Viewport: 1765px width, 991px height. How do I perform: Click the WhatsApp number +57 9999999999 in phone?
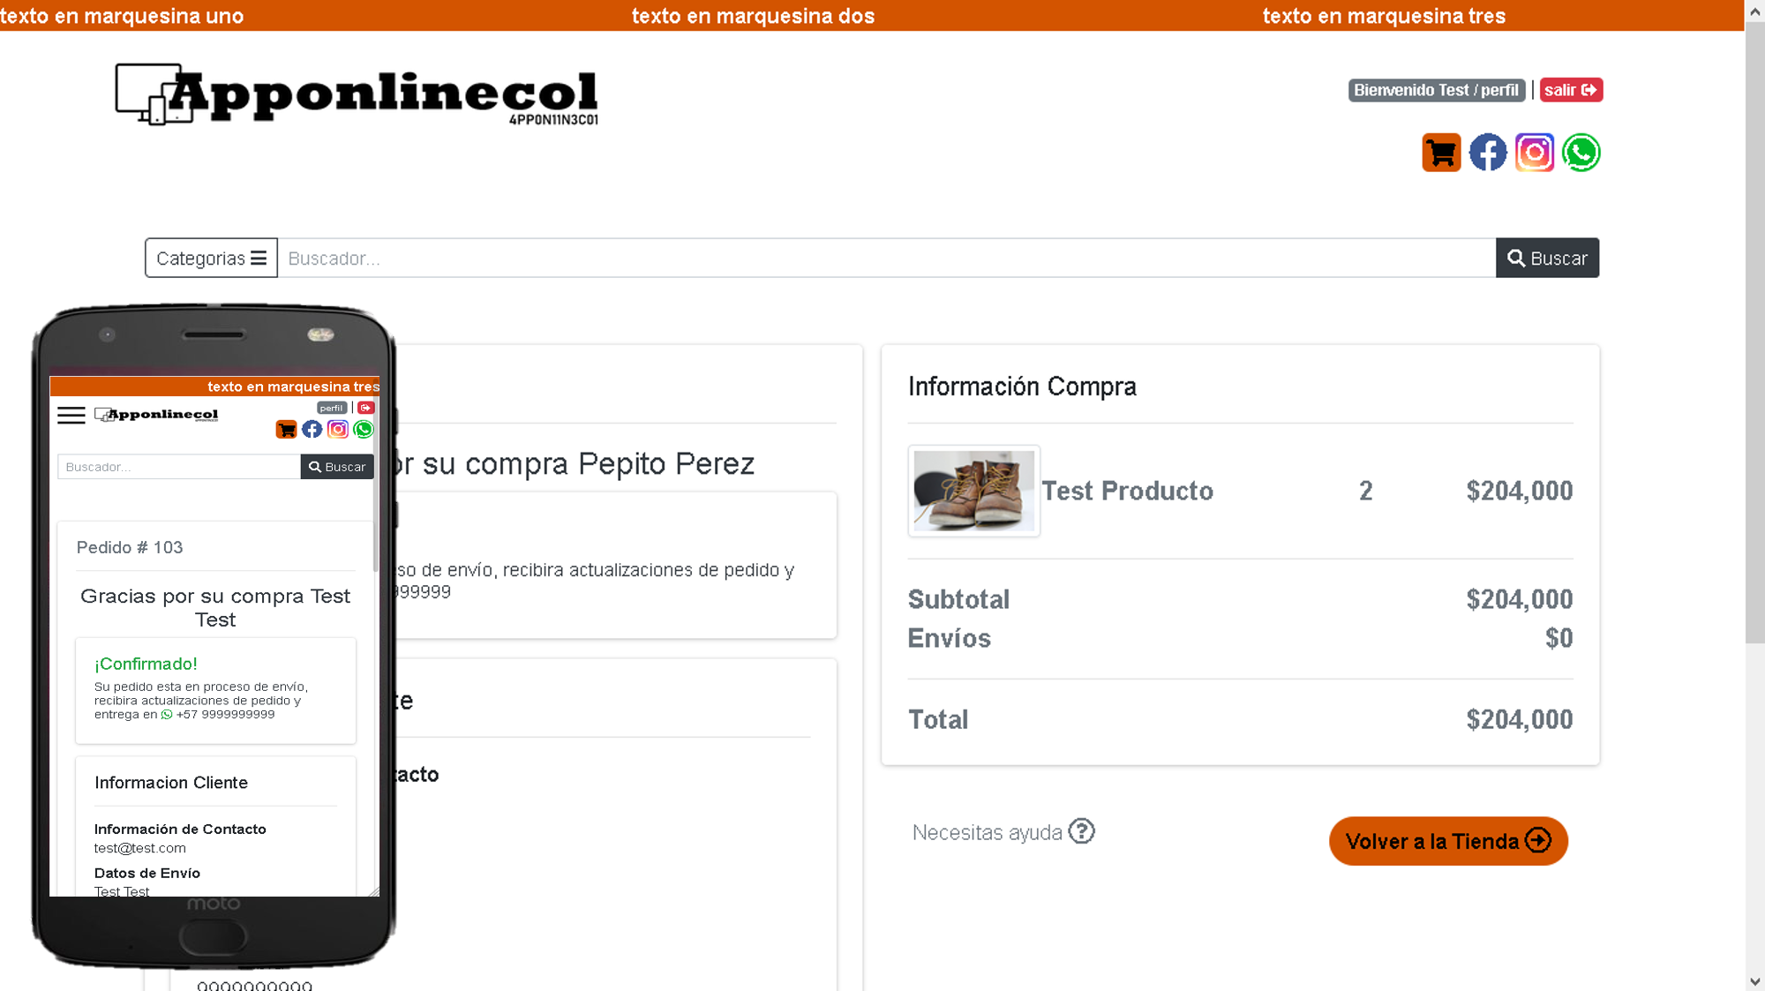pos(225,715)
